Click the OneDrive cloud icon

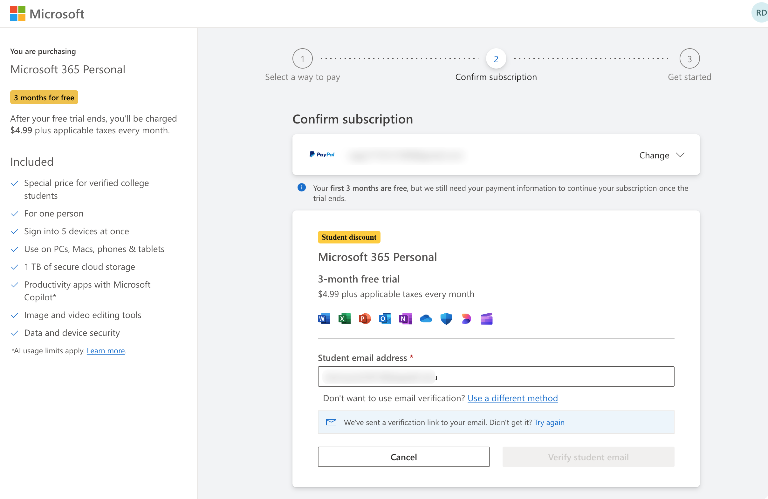[426, 319]
